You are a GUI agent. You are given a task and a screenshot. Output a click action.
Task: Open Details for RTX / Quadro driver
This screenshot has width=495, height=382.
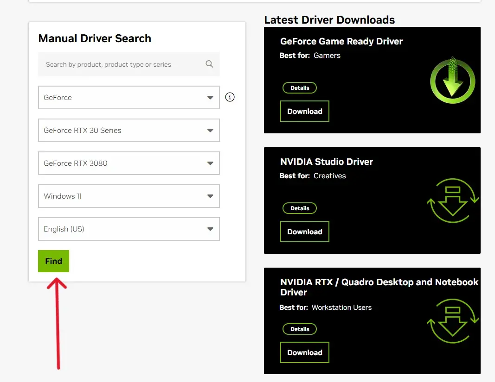tap(300, 329)
